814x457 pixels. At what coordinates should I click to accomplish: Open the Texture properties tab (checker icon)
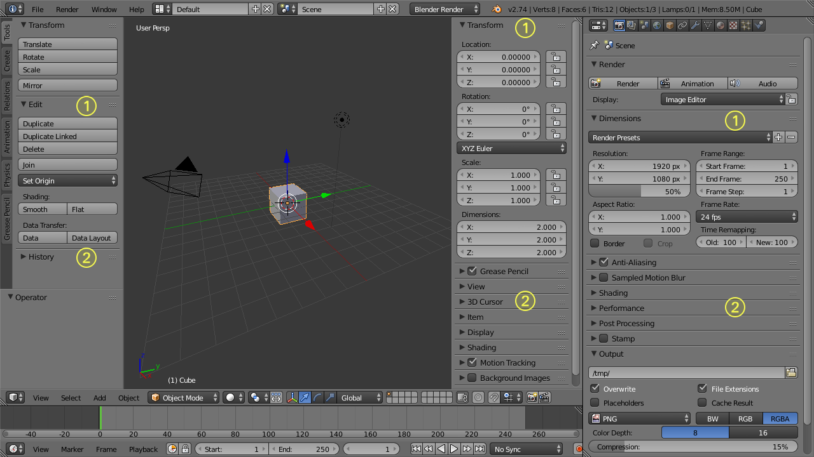732,25
